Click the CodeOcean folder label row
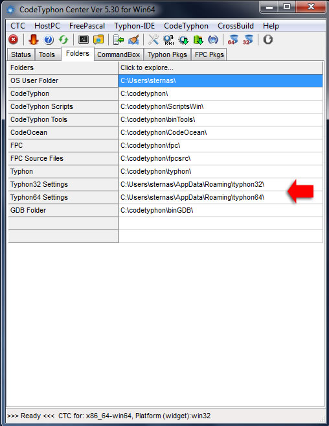Viewport: 329px width, 426px height. click(63, 132)
